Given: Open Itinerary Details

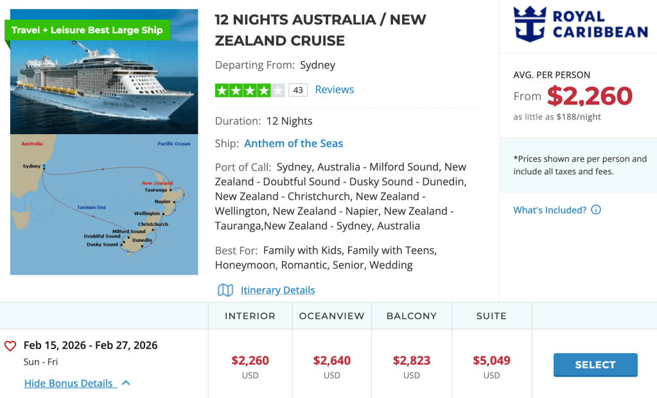Looking at the screenshot, I should (277, 290).
